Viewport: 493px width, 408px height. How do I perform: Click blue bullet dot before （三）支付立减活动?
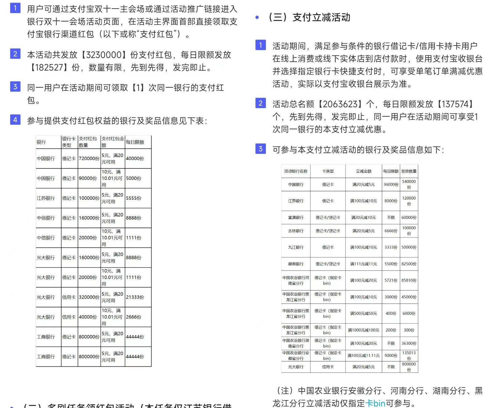[257, 18]
